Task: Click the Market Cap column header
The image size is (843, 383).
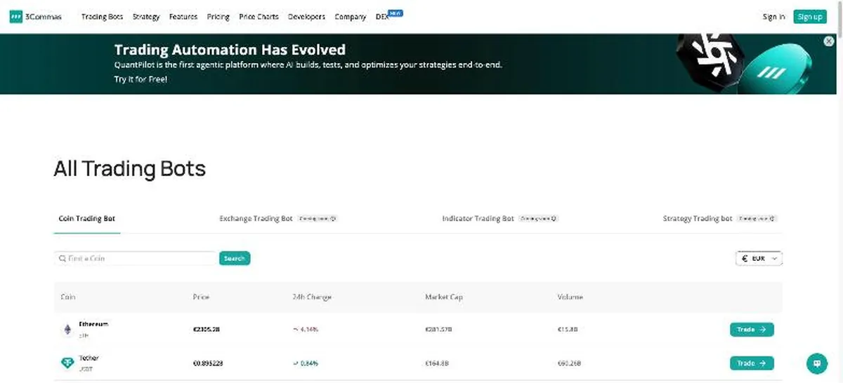Action: [x=444, y=297]
